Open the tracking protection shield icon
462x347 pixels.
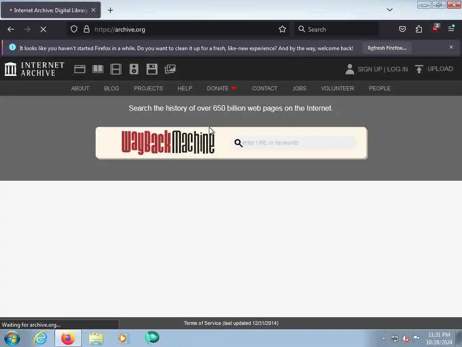[x=74, y=29]
